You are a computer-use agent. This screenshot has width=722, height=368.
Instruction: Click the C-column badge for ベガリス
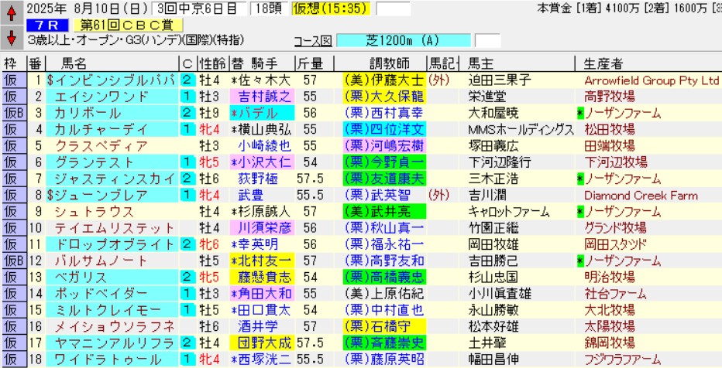pos(187,277)
